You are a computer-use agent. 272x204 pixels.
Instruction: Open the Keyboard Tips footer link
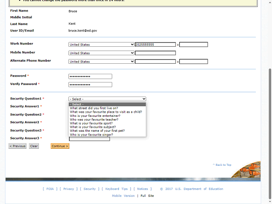tap(116, 189)
